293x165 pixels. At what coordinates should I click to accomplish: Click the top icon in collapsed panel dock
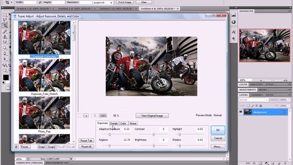(233, 15)
